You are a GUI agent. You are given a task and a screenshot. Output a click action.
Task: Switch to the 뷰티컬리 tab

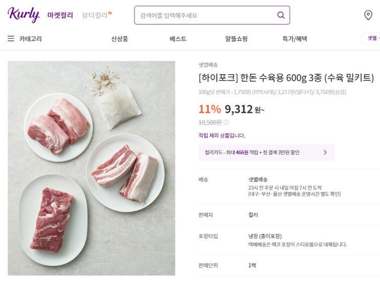click(x=94, y=15)
